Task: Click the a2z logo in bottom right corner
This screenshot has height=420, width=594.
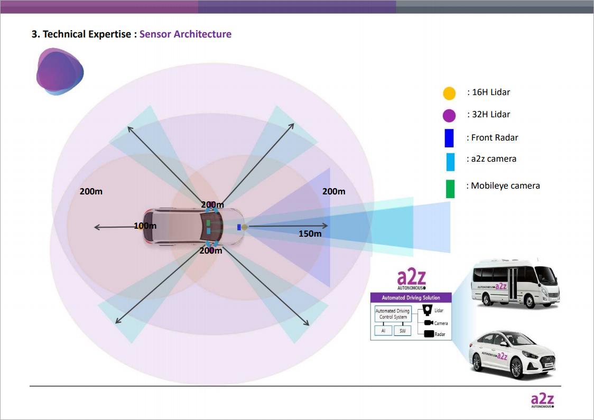Action: tap(542, 400)
